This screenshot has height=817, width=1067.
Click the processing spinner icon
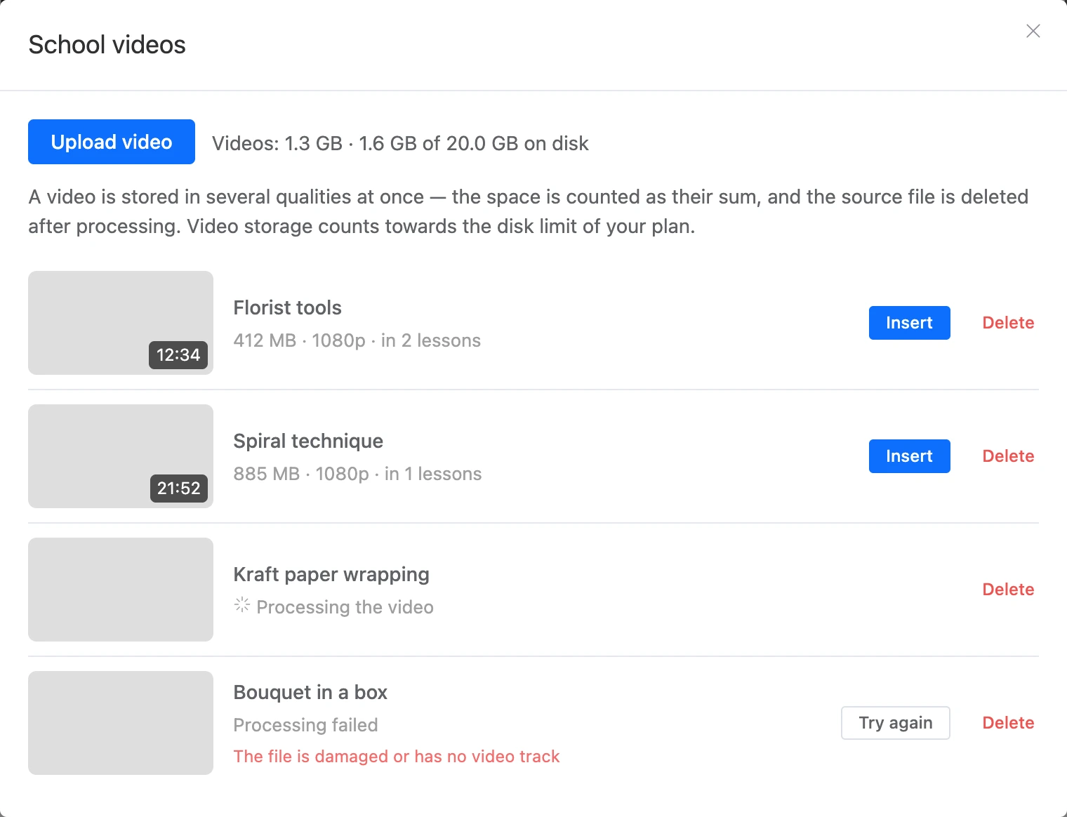tap(242, 604)
